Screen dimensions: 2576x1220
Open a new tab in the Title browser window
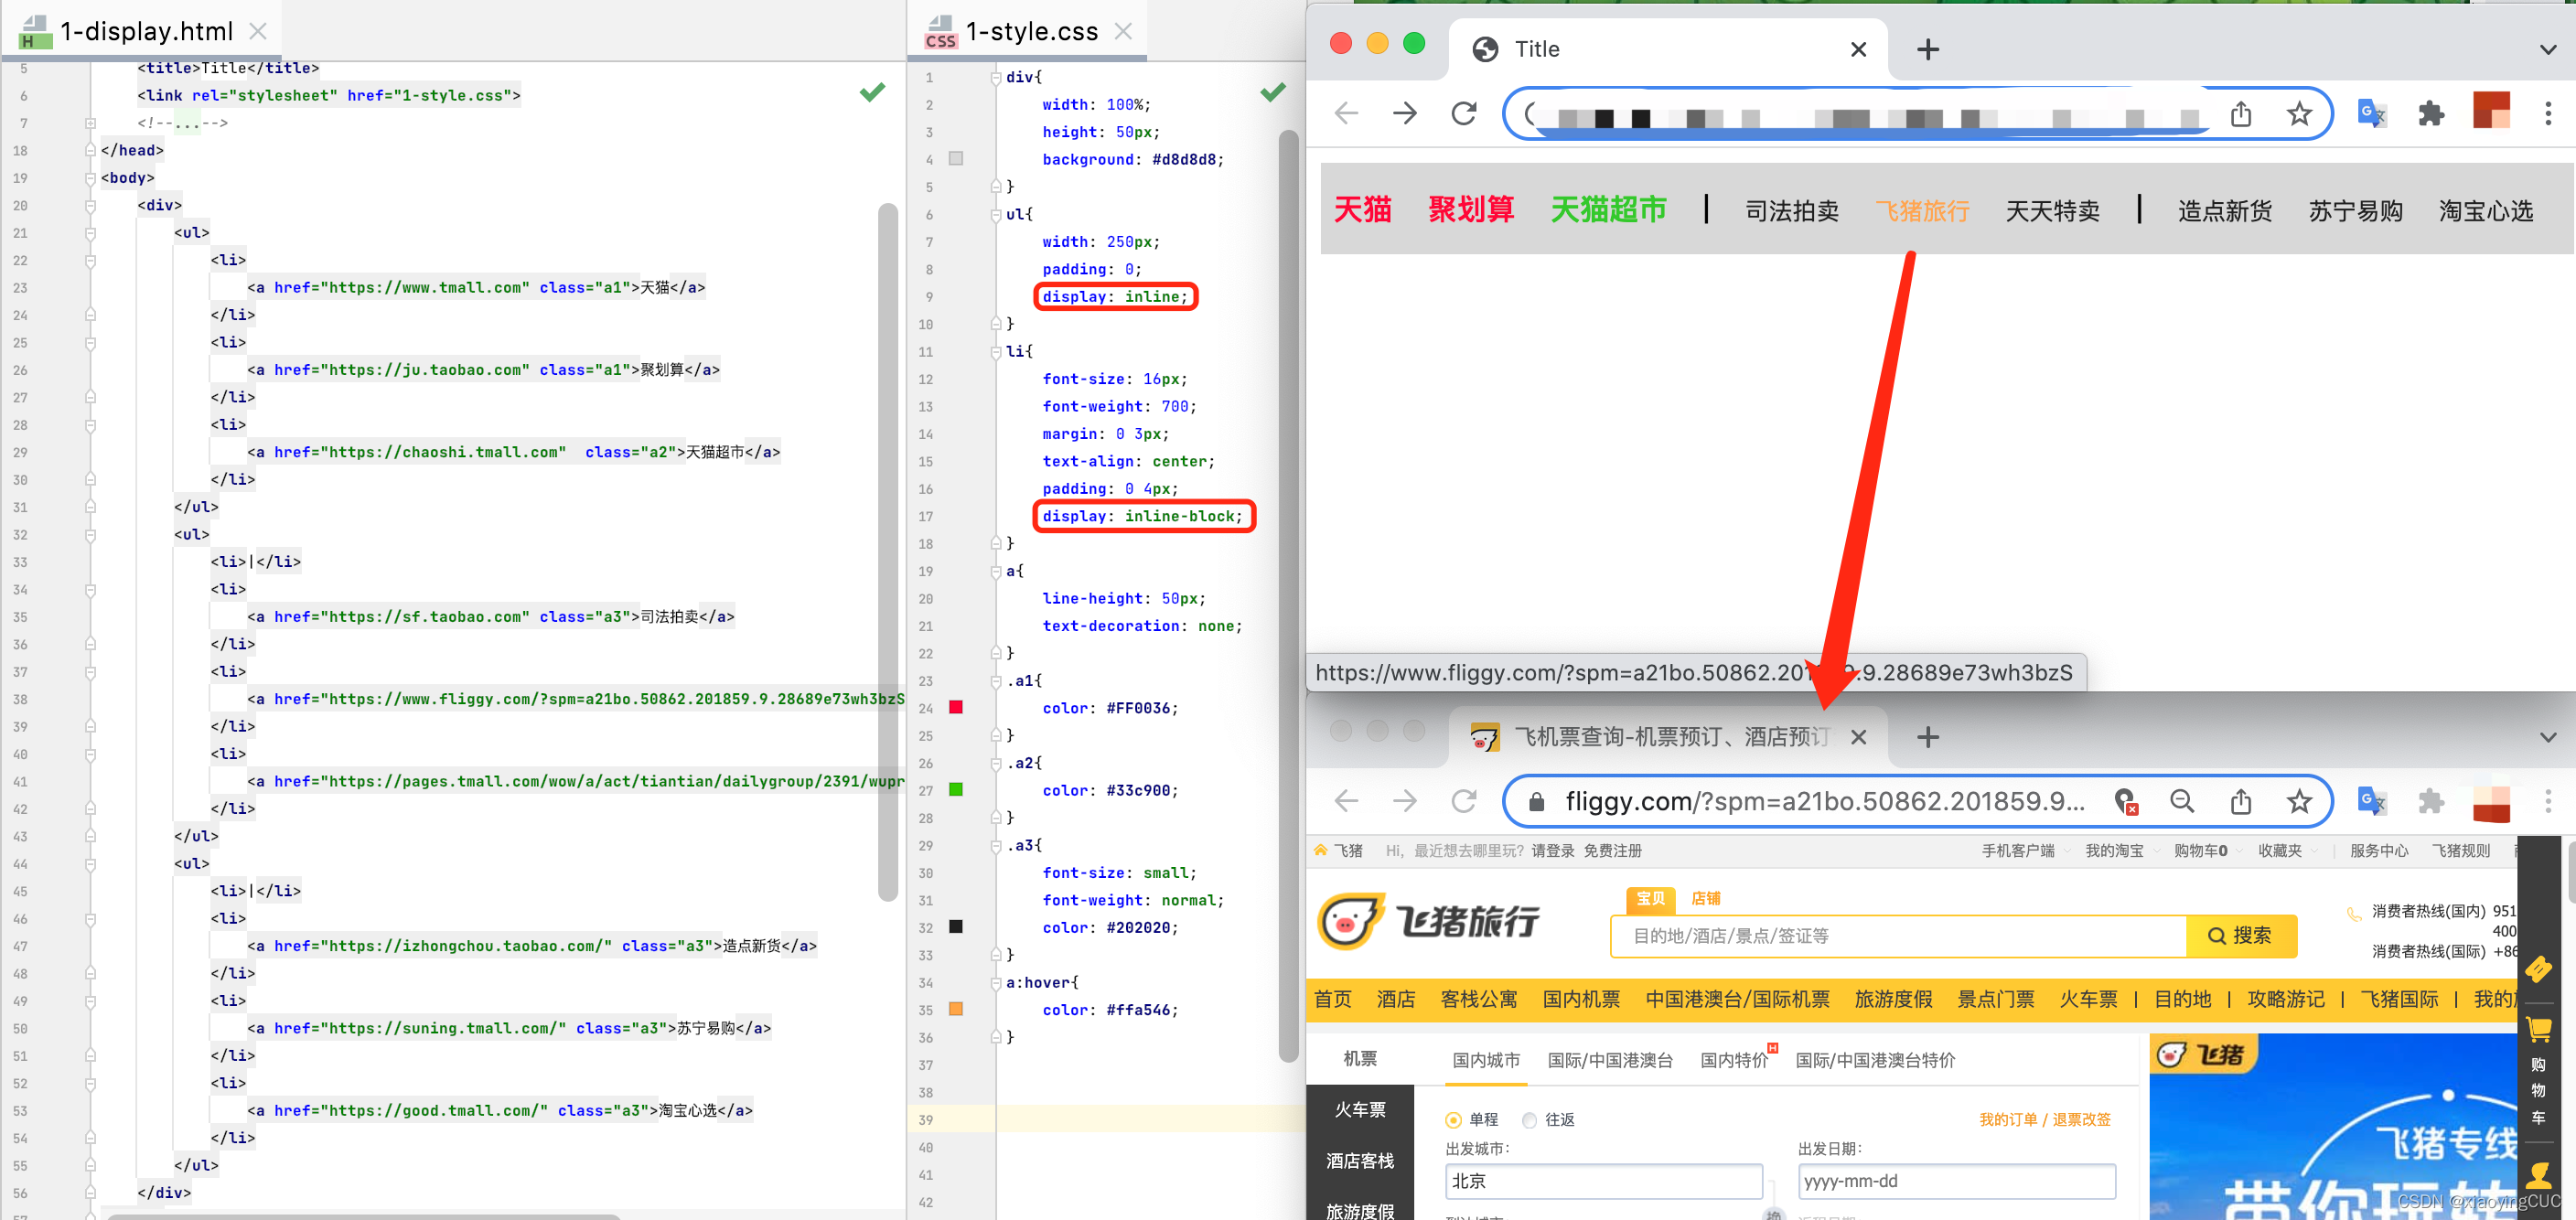(1928, 49)
